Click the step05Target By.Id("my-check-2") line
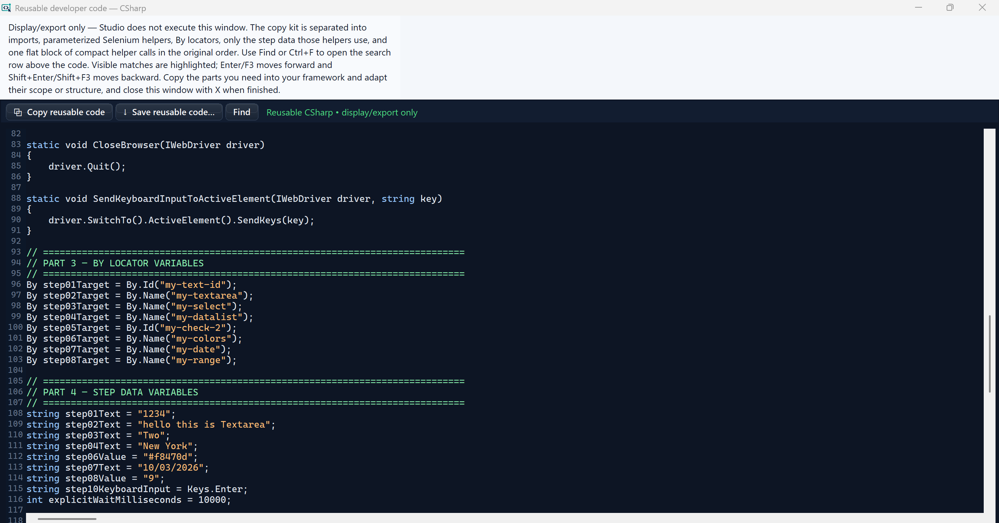 click(131, 328)
